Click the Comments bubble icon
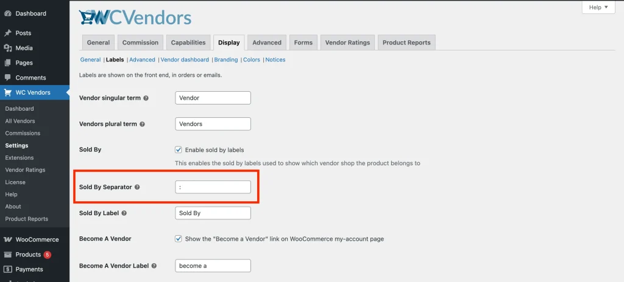 [x=7, y=77]
